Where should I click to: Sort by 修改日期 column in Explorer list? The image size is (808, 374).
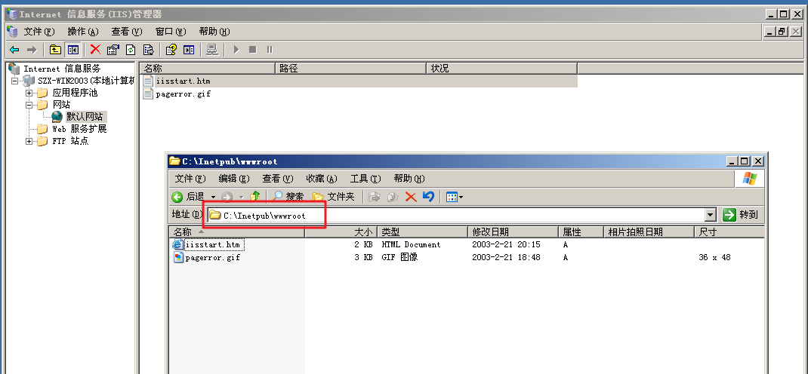click(x=513, y=232)
